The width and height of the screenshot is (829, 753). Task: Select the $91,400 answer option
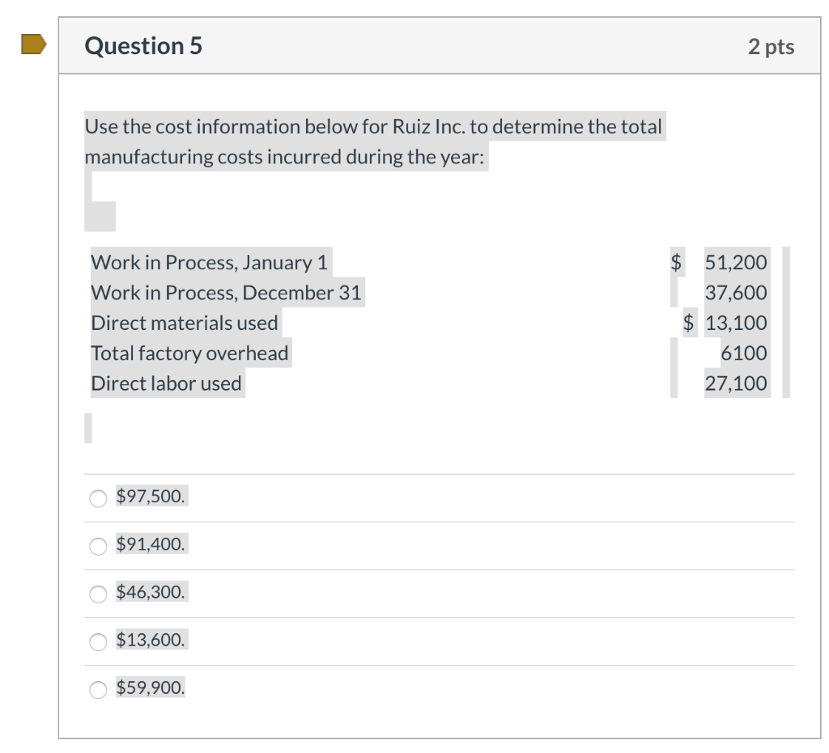click(97, 545)
